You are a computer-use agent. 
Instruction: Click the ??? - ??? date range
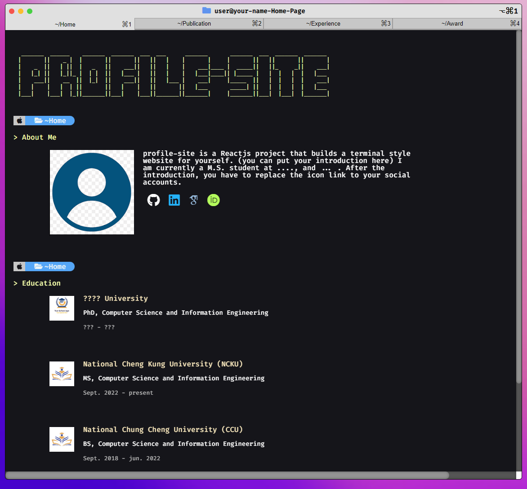(99, 327)
